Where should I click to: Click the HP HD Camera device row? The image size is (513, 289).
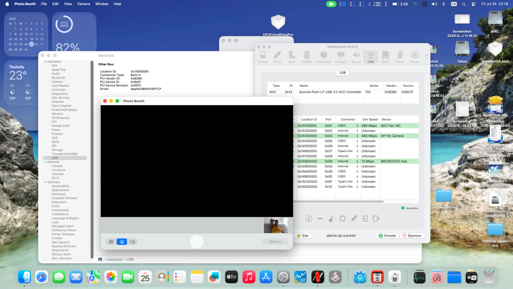(x=357, y=136)
